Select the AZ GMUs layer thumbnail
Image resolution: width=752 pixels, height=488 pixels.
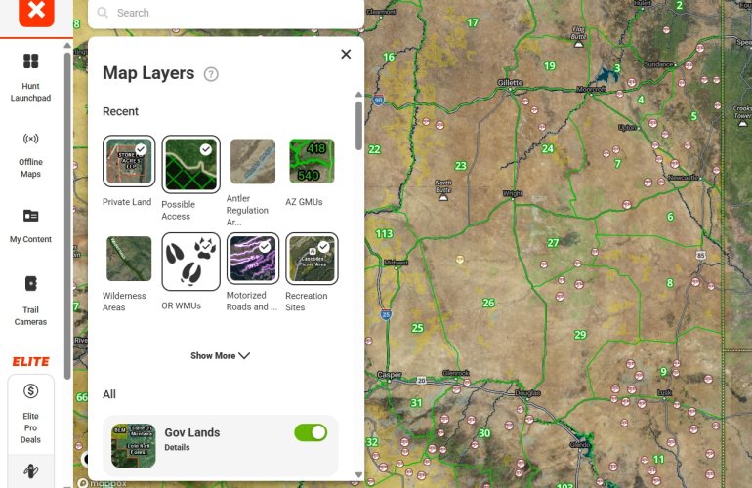click(x=312, y=161)
